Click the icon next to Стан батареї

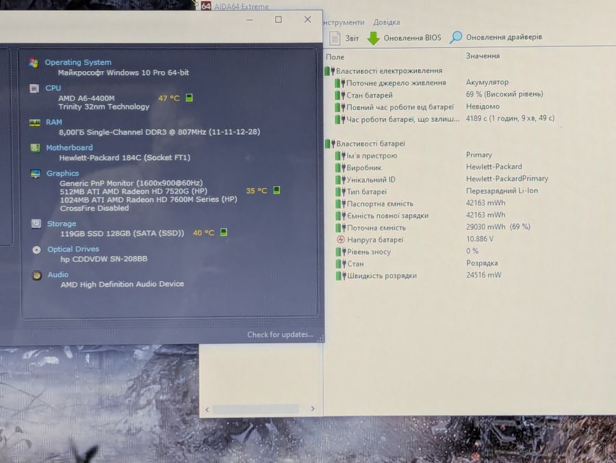click(x=339, y=95)
